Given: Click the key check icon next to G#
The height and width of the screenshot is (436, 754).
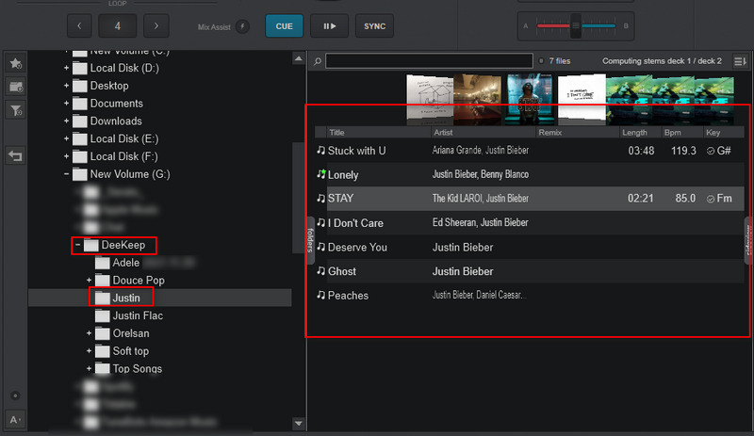Looking at the screenshot, I should click(711, 151).
